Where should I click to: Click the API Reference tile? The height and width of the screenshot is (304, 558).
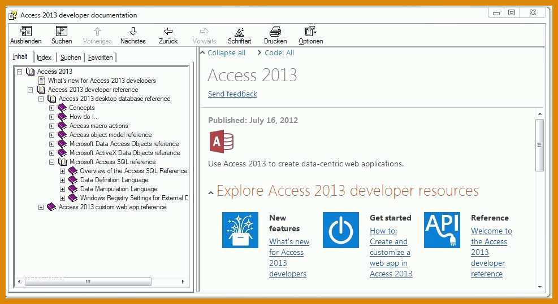pos(442,230)
